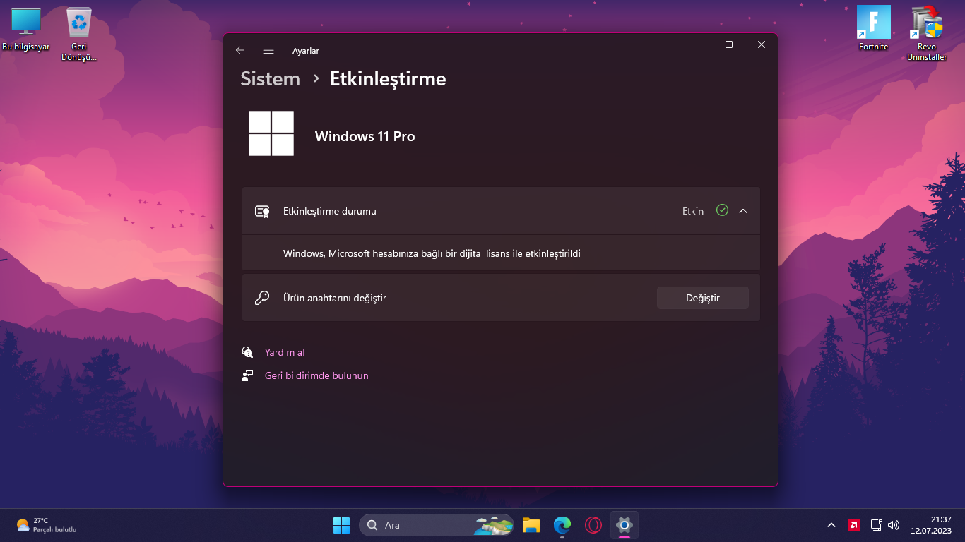Collapse the Etkinleştirme durumu section
The image size is (965, 542).
[743, 210]
